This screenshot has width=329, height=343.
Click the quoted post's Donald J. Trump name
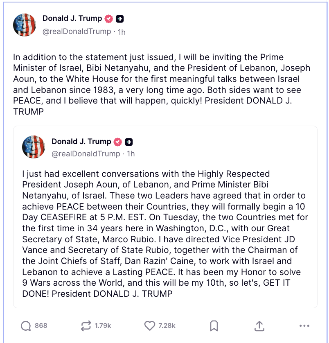[81, 142]
